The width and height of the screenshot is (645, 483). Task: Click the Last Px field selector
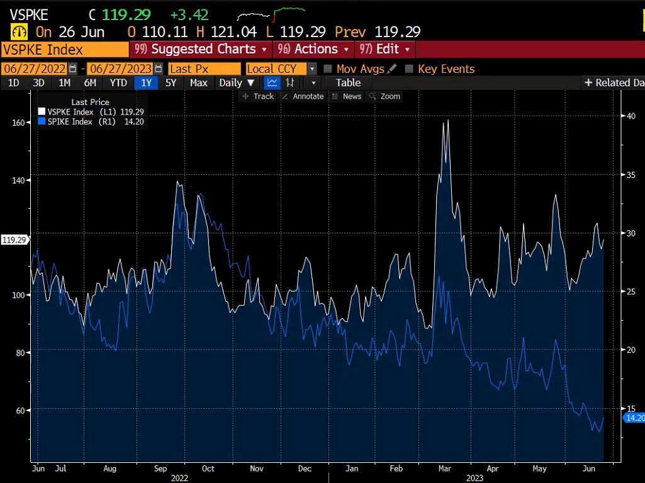coord(205,69)
